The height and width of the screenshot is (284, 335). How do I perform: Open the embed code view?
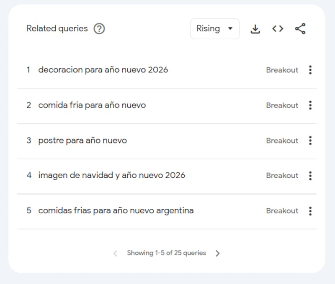pyautogui.click(x=277, y=29)
